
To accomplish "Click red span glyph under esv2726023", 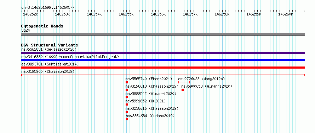I will click(x=184, y=82).
